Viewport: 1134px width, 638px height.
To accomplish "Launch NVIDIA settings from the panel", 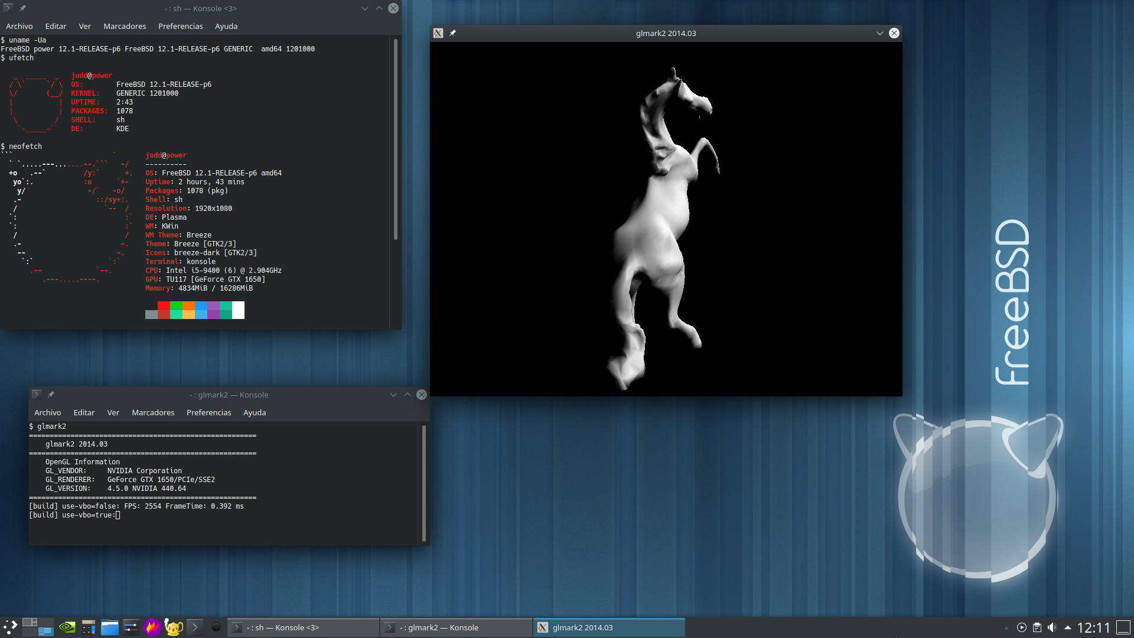I will point(67,627).
